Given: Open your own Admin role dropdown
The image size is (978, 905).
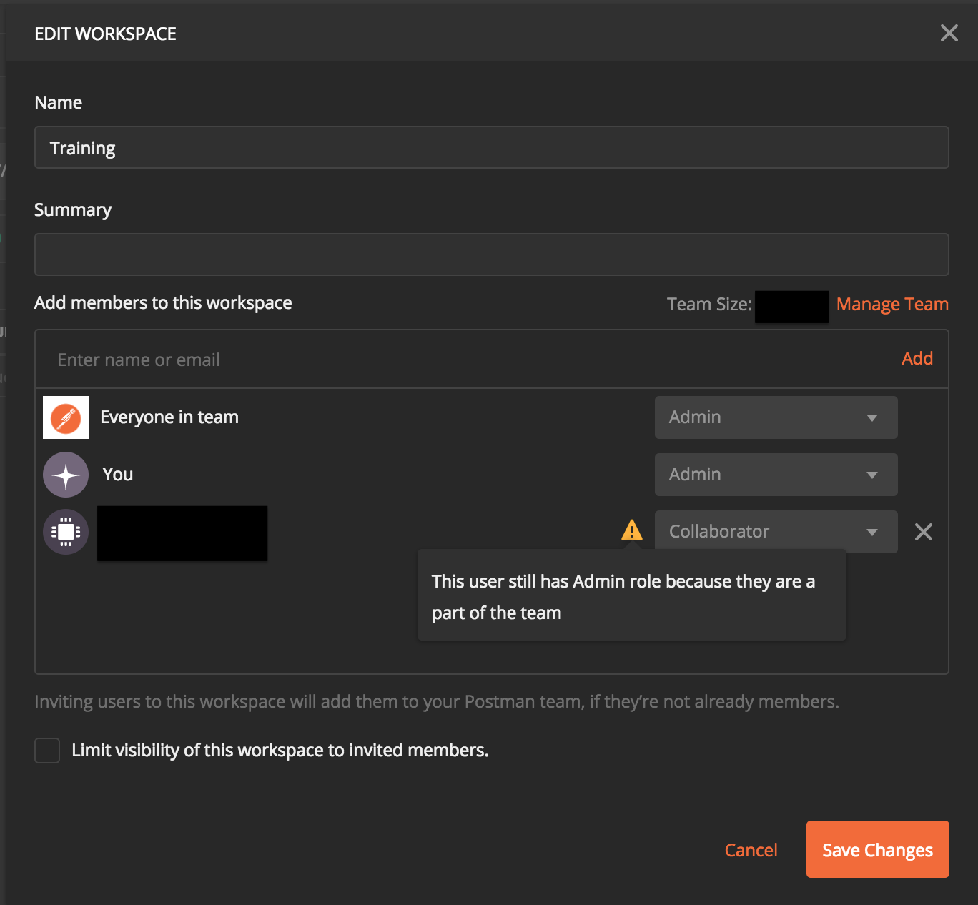Looking at the screenshot, I should (776, 474).
